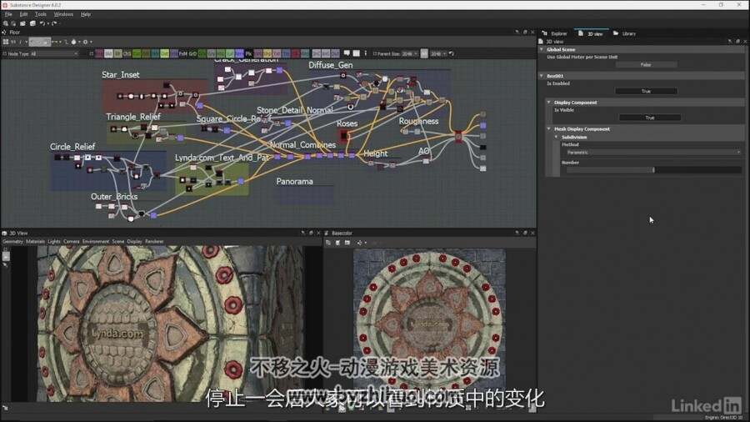This screenshot has height=422, width=750.
Task: Click the third icon in Basecolor toolbar
Action: pos(347,243)
